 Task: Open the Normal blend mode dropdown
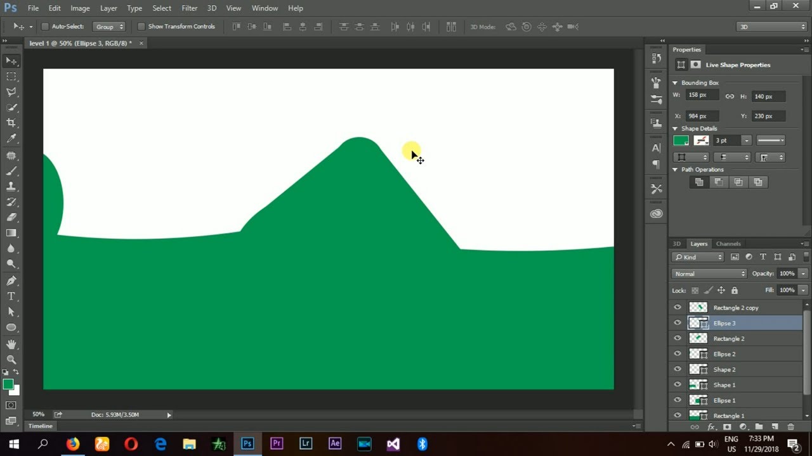coord(709,274)
